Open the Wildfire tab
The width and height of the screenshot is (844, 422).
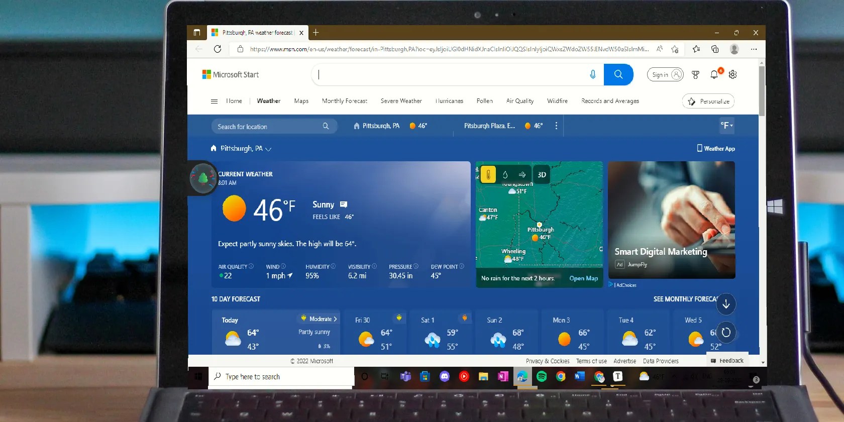click(x=557, y=101)
